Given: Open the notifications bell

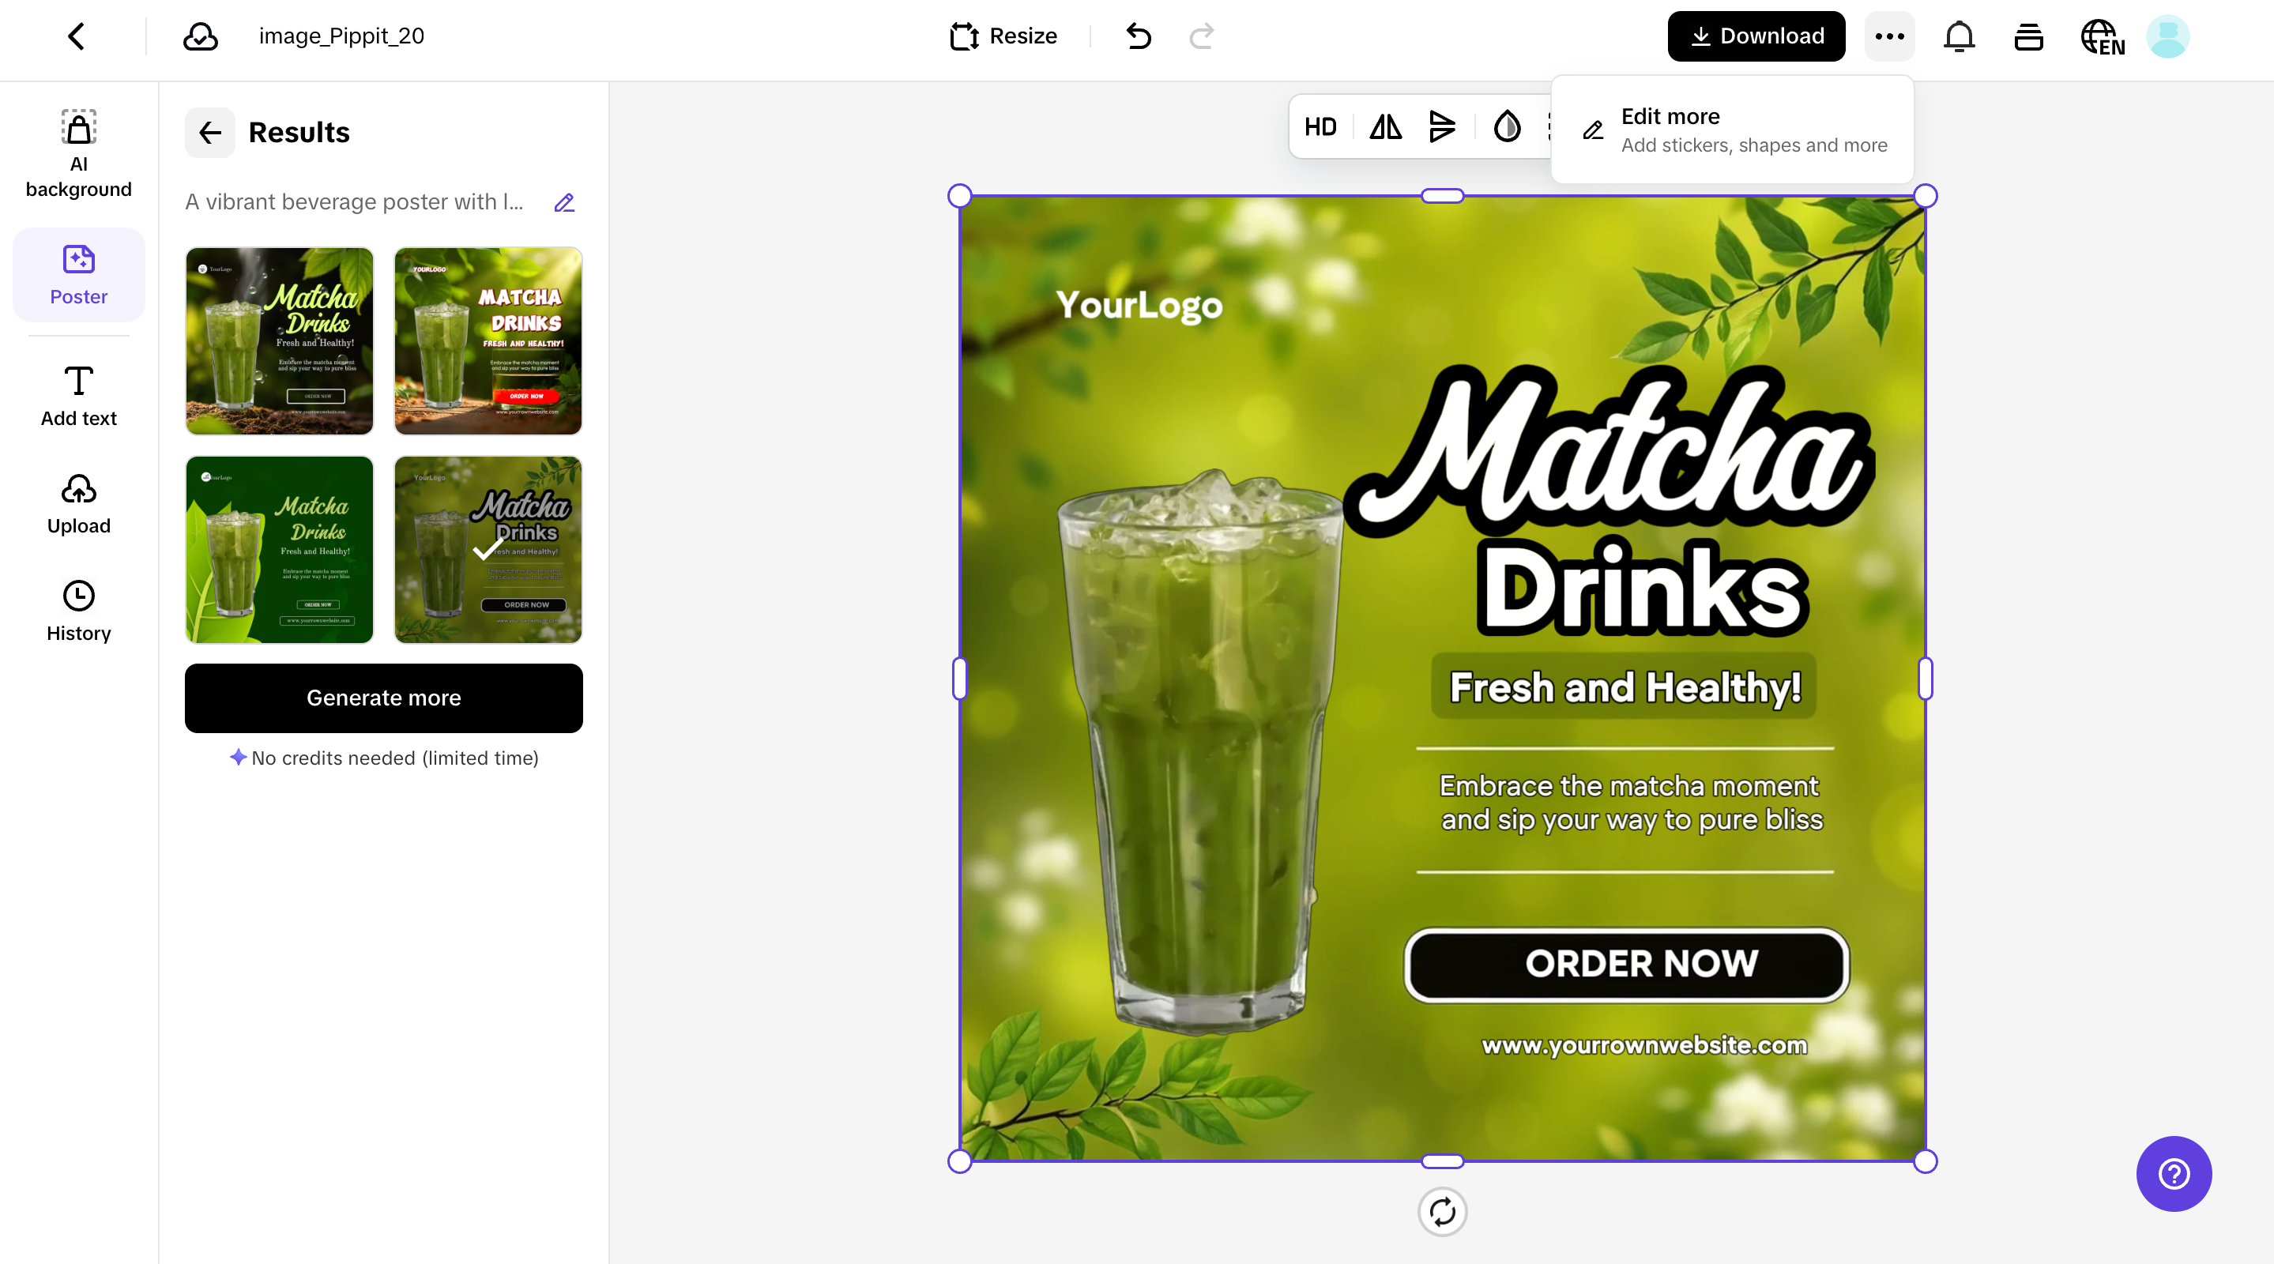Looking at the screenshot, I should point(1959,36).
